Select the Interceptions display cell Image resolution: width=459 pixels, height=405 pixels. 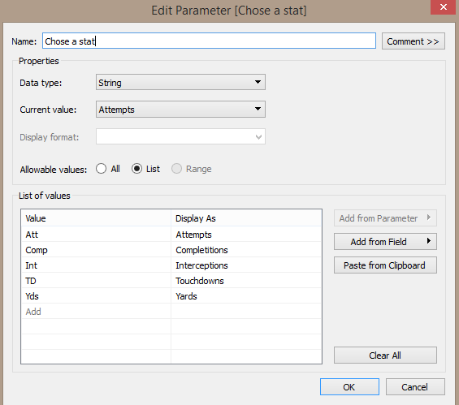(246, 265)
